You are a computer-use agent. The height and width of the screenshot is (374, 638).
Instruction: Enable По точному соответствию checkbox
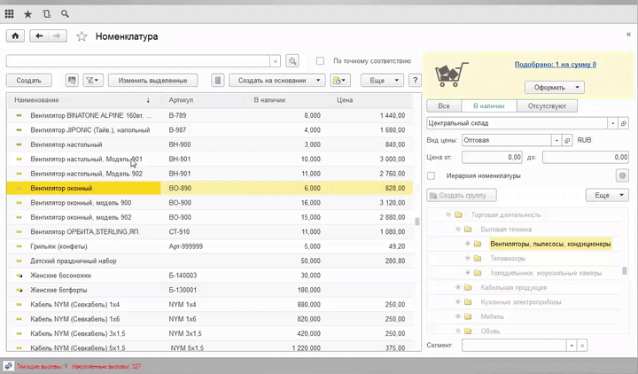pyautogui.click(x=320, y=60)
